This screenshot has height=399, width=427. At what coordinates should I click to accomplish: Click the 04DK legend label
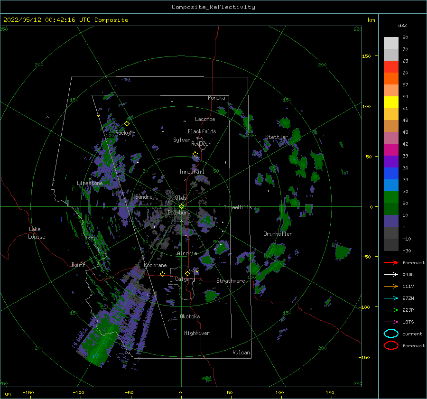point(408,275)
